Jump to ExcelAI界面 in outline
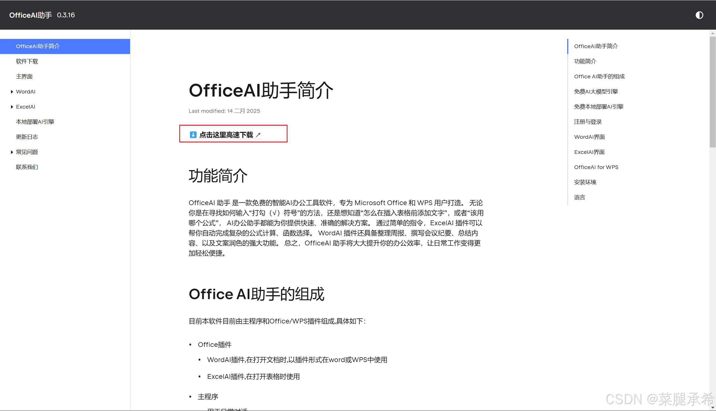716x411 pixels. [589, 152]
